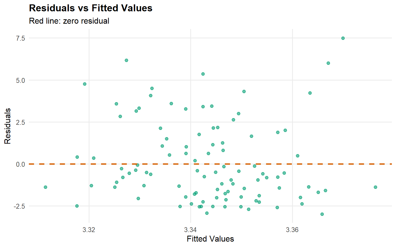Viewport: 396px width, 247px height.
Task: Select the rightmost data point on the plot
Action: point(375,187)
